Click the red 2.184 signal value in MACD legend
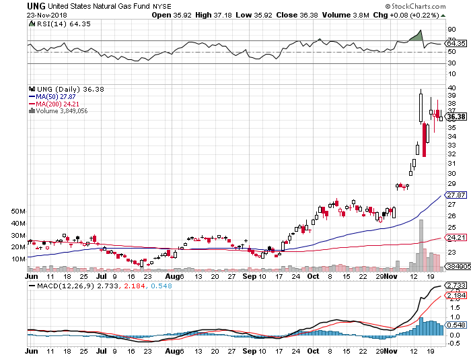 pyautogui.click(x=135, y=286)
